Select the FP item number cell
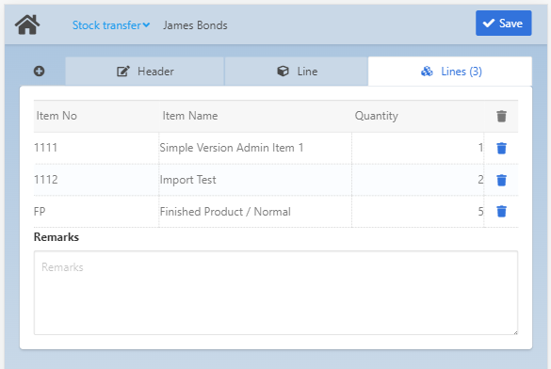551x369 pixels. tap(96, 212)
